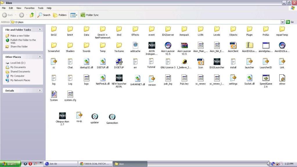
Task: Open the View menu
Action: [19, 8]
